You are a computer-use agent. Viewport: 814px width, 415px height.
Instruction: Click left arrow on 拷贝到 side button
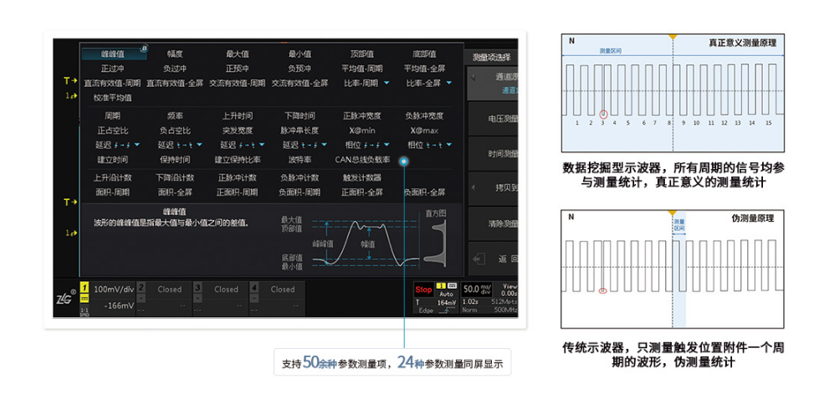click(x=473, y=187)
